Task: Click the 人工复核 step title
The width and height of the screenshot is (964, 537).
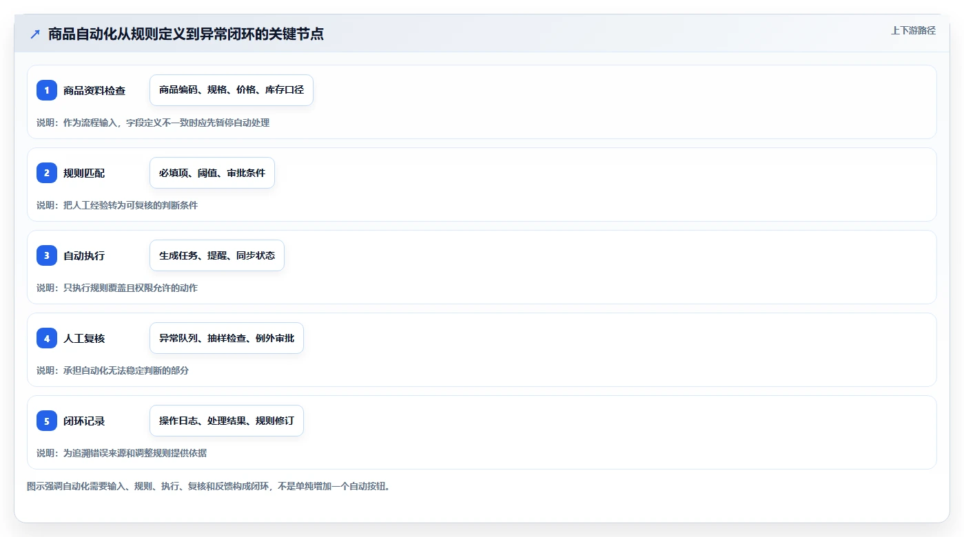Action: 84,338
